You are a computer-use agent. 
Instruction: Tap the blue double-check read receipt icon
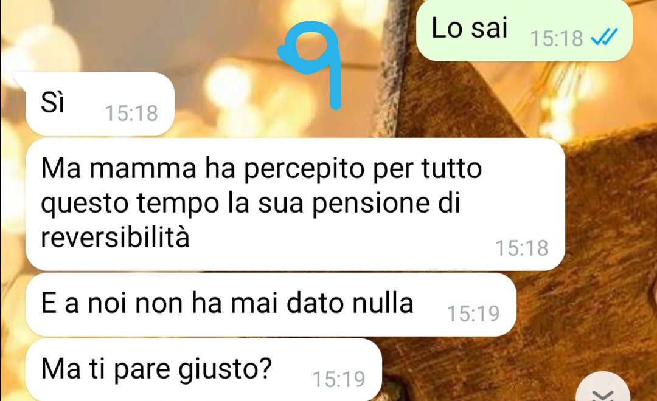[604, 38]
